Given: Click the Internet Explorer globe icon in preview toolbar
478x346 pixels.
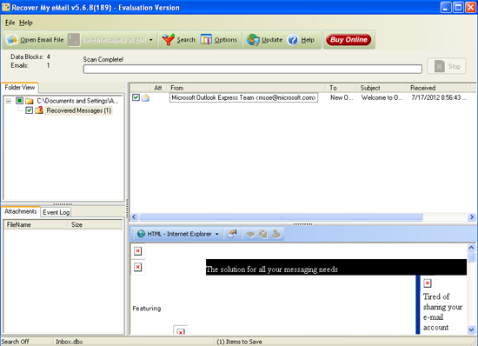Looking at the screenshot, I should 142,234.
